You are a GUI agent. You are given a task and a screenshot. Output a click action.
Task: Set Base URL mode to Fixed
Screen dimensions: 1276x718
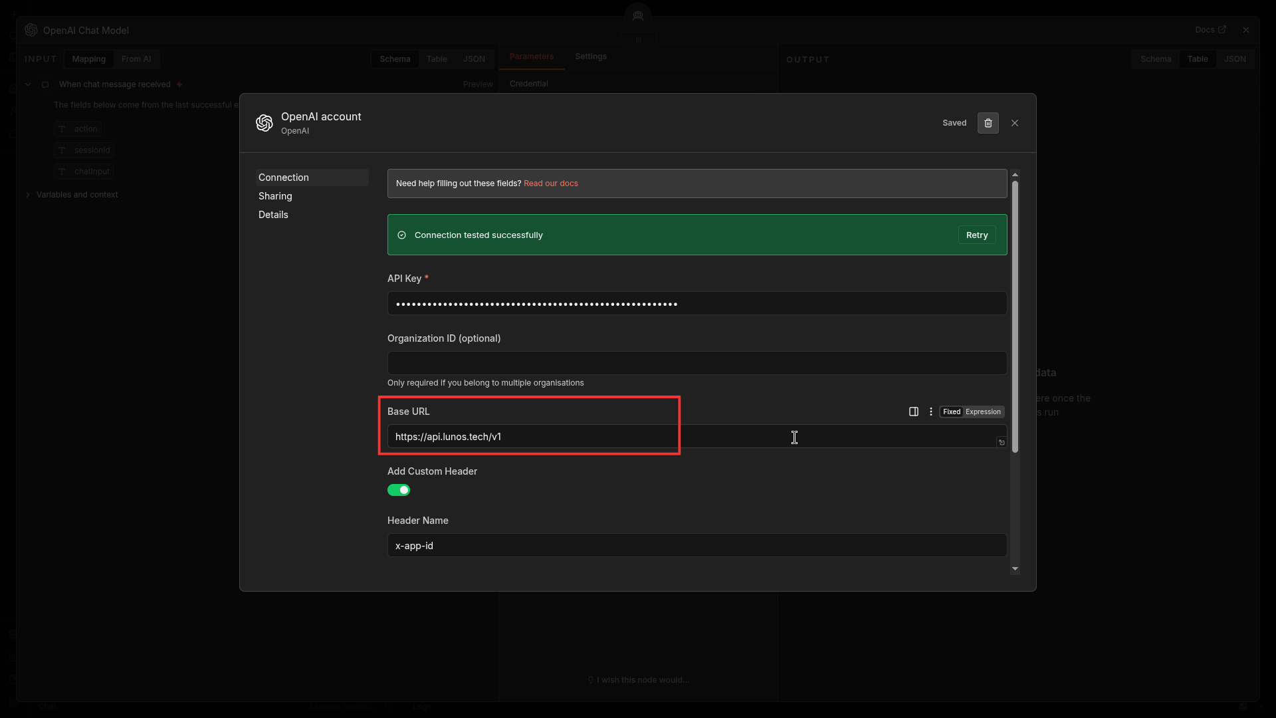952,412
